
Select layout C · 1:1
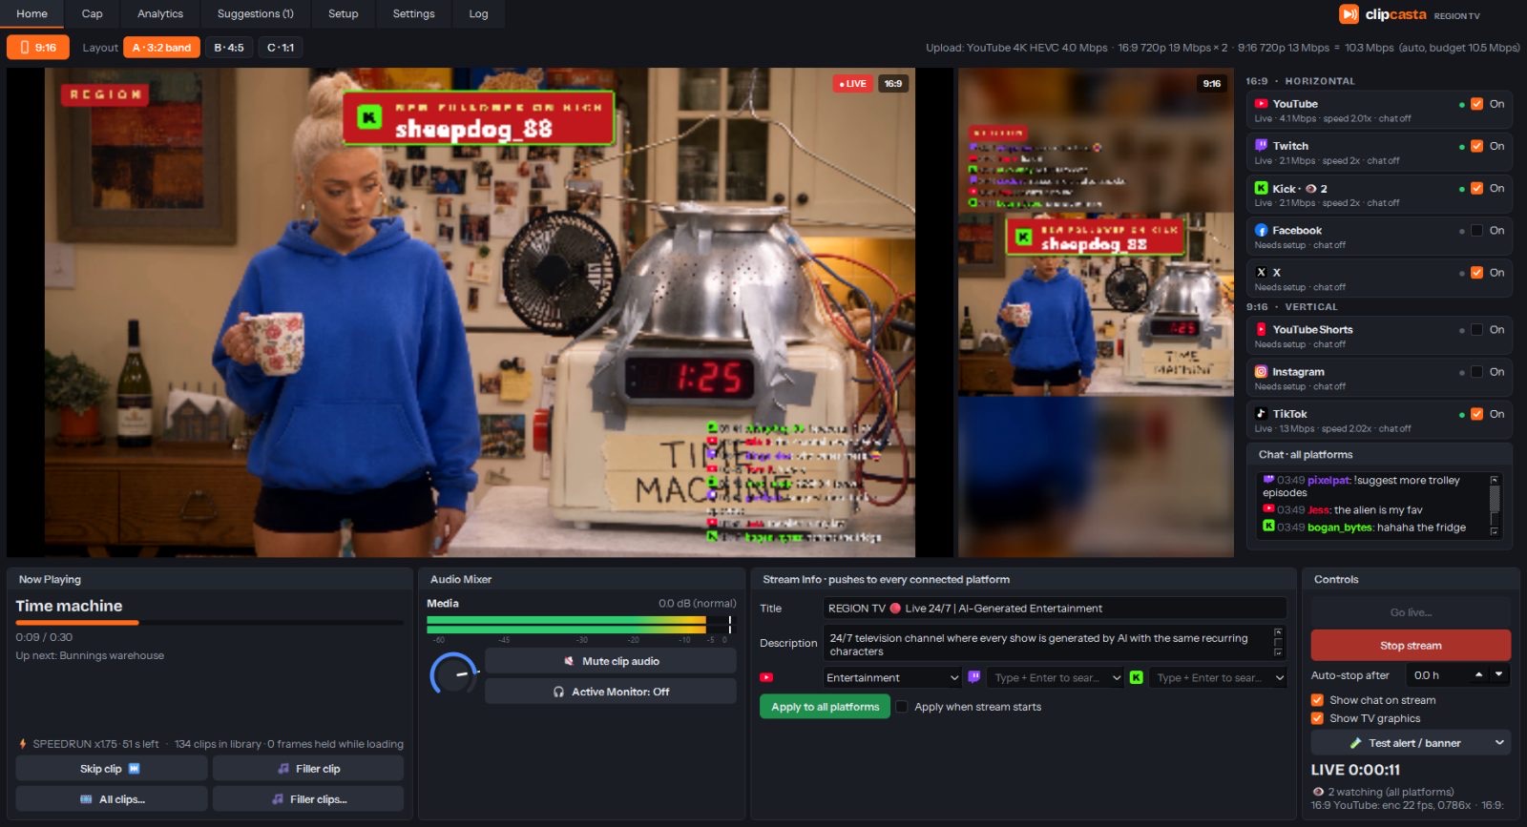click(x=281, y=47)
